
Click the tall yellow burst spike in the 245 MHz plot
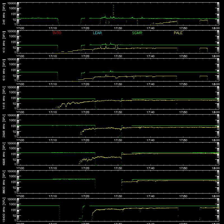[x=114, y=11]
